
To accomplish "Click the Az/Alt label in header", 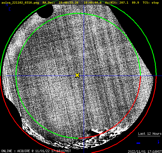I will (111, 3).
